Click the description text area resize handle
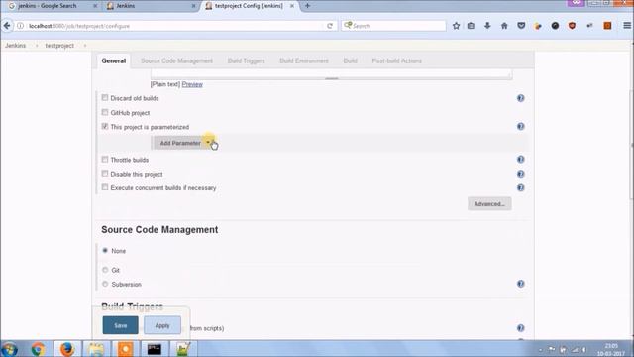 pyautogui.click(x=331, y=78)
